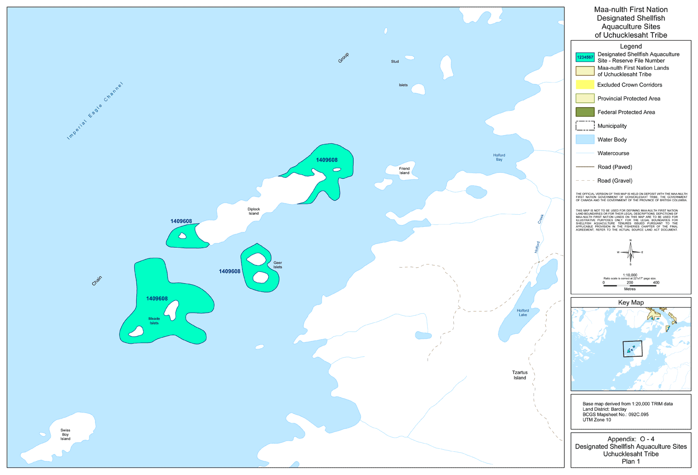The height and width of the screenshot is (475, 698).
Task: Click the metres scale bar
Action: pyautogui.click(x=630, y=285)
